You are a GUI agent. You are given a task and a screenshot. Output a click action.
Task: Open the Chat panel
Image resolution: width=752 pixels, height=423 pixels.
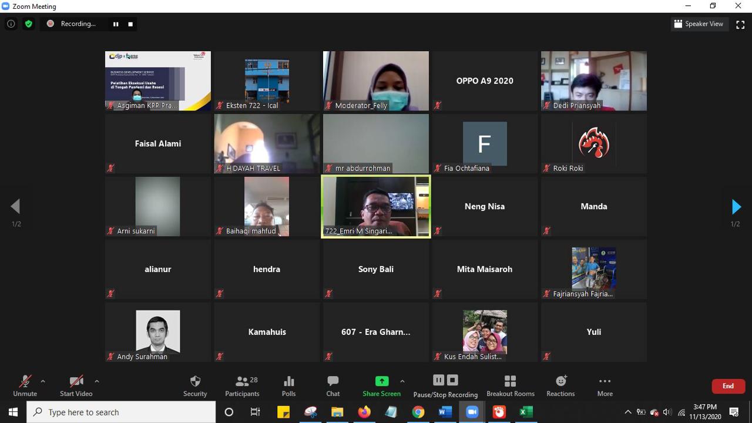click(x=333, y=385)
